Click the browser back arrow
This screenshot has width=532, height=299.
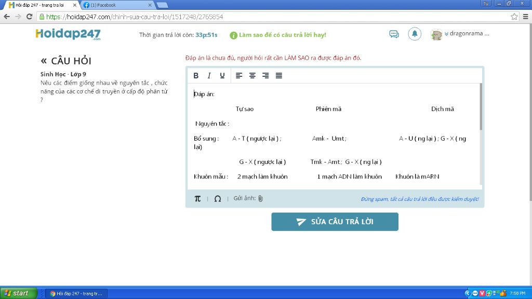coord(7,17)
